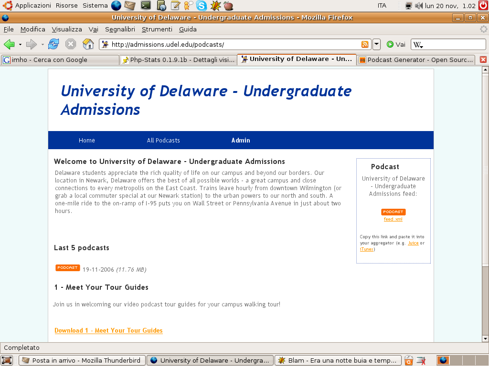Open the browser Home page icon
Viewport: 489px width, 366px height.
point(88,44)
